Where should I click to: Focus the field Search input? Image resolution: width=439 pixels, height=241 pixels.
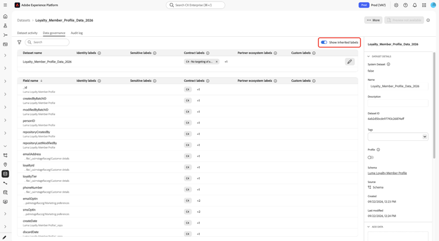click(47, 42)
